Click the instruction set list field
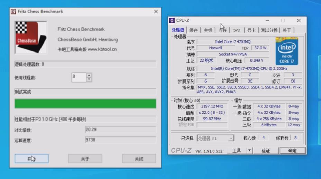This screenshot has width=321, height=179. click(249, 89)
